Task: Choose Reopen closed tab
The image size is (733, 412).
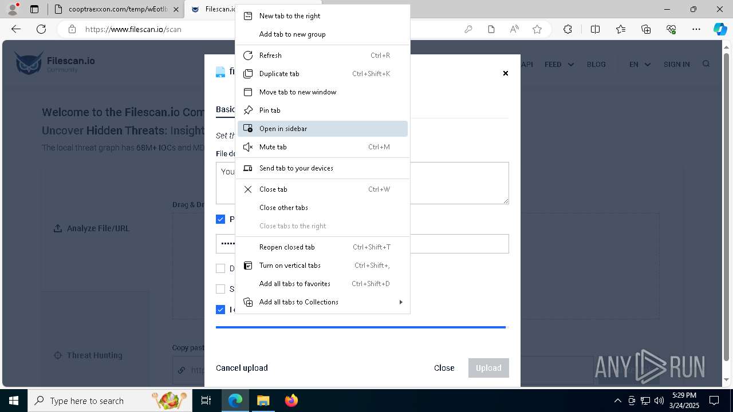Action: (323, 247)
